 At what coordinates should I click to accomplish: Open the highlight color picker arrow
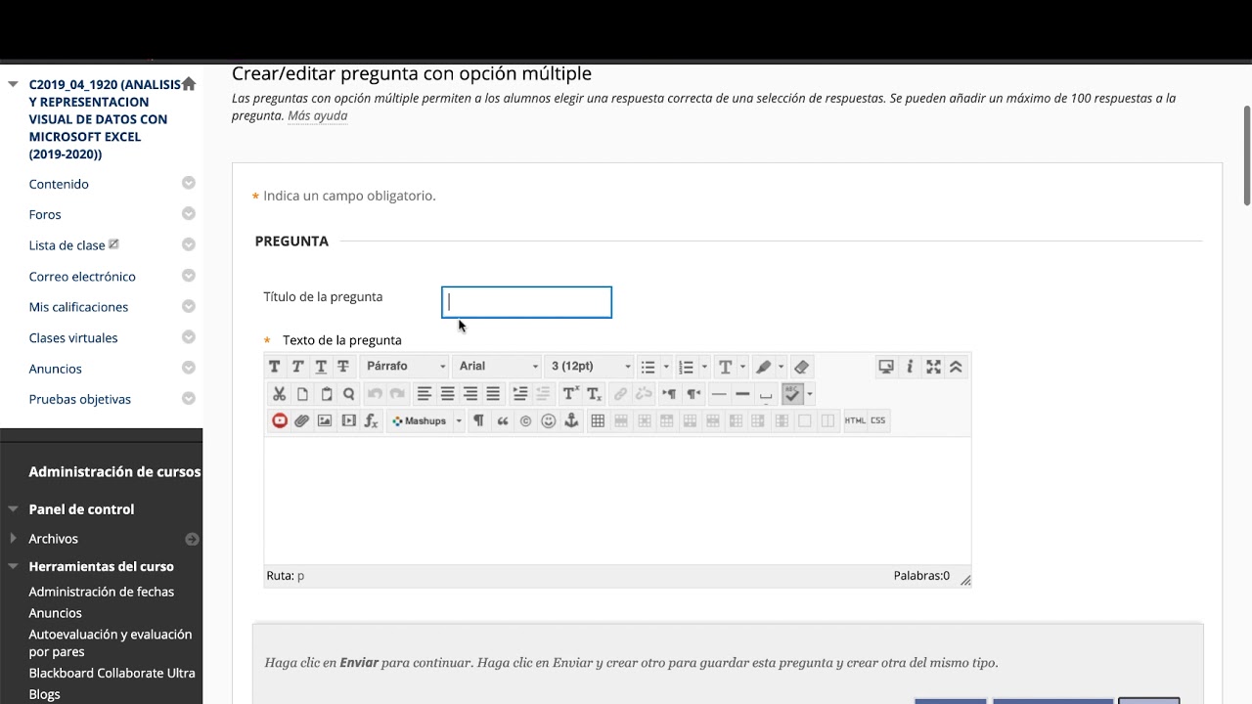781,367
